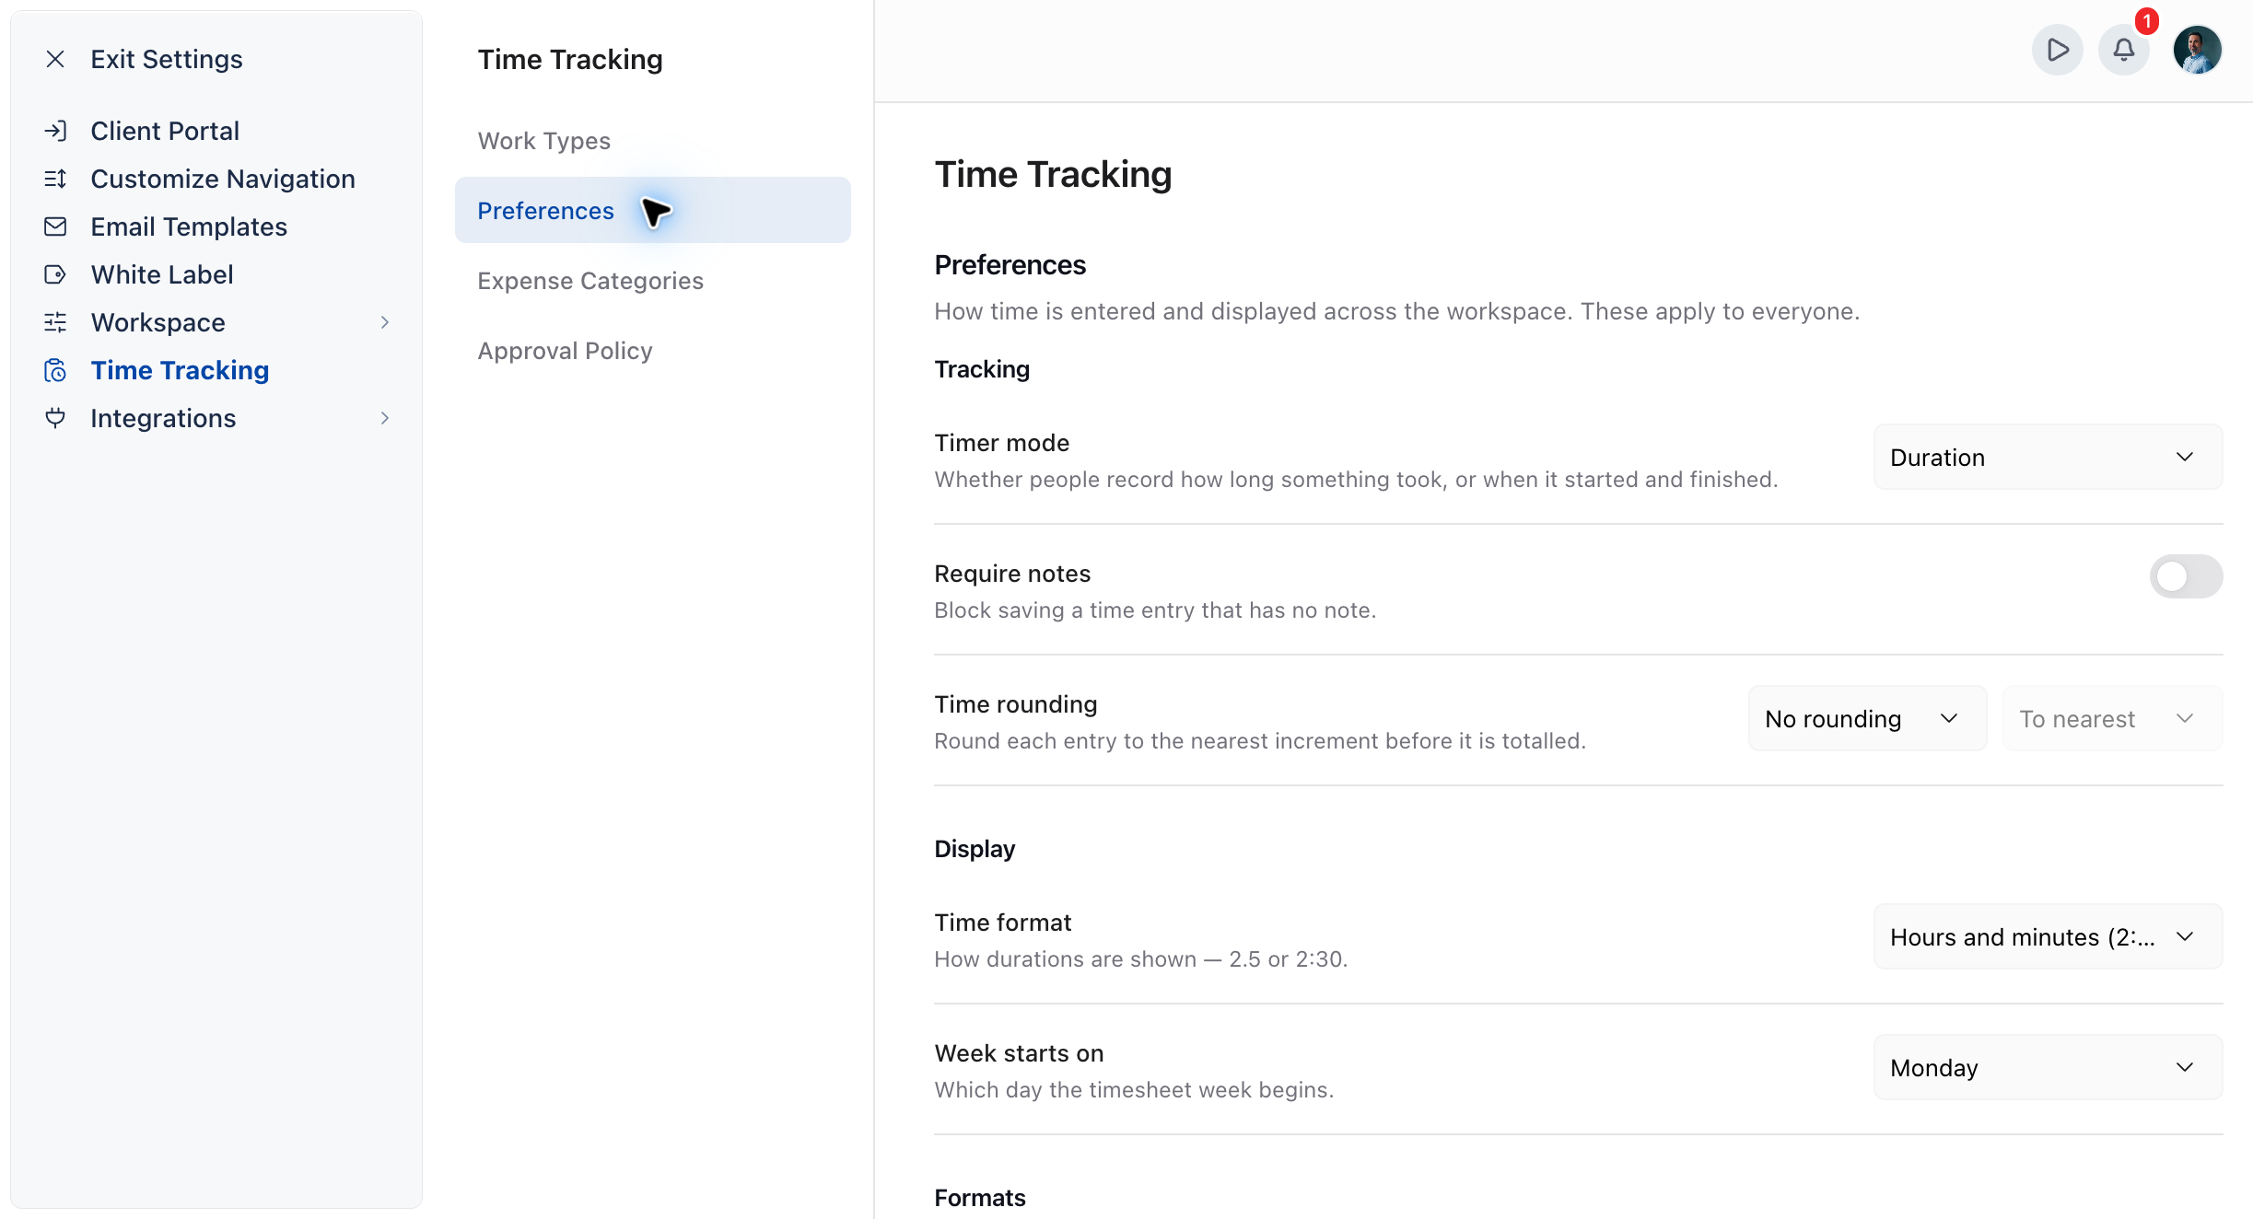Click the Time format label
This screenshot has height=1219, width=2253.
[1003, 923]
